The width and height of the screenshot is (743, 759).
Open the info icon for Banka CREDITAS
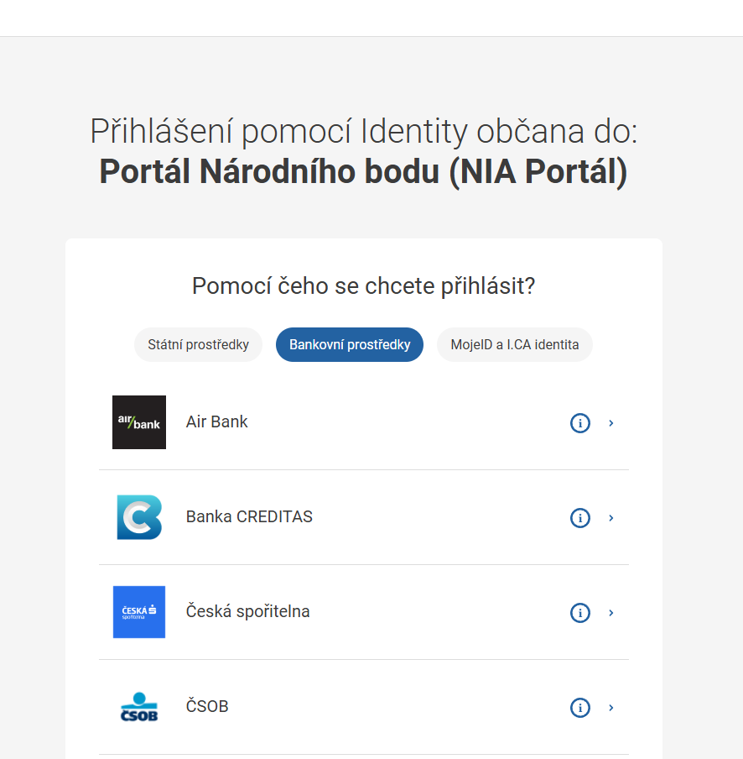(x=579, y=518)
